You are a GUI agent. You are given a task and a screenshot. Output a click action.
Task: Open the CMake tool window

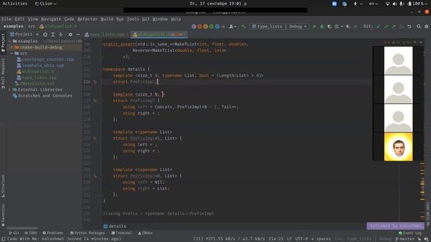pyautogui.click(x=145, y=233)
